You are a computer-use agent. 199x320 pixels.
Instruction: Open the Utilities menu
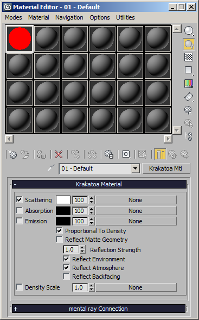click(125, 17)
